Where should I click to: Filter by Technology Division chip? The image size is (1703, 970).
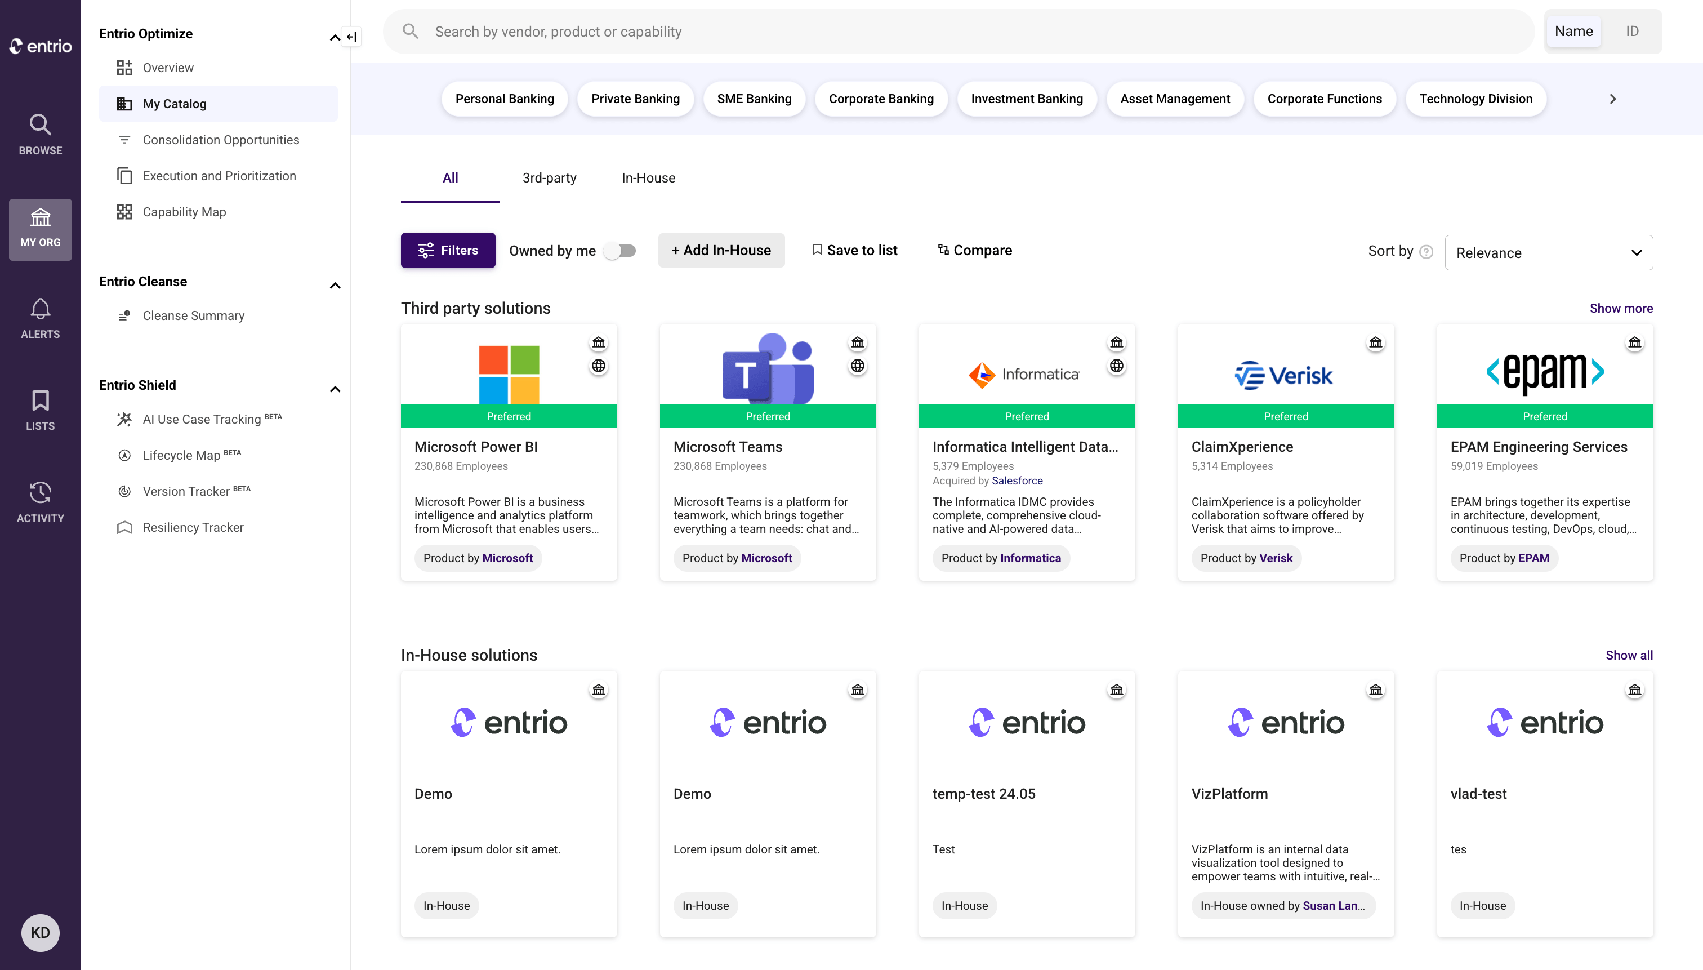click(1475, 99)
